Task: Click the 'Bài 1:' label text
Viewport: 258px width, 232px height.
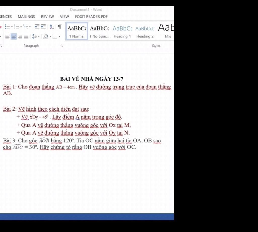Action: pyautogui.click(x=10, y=87)
